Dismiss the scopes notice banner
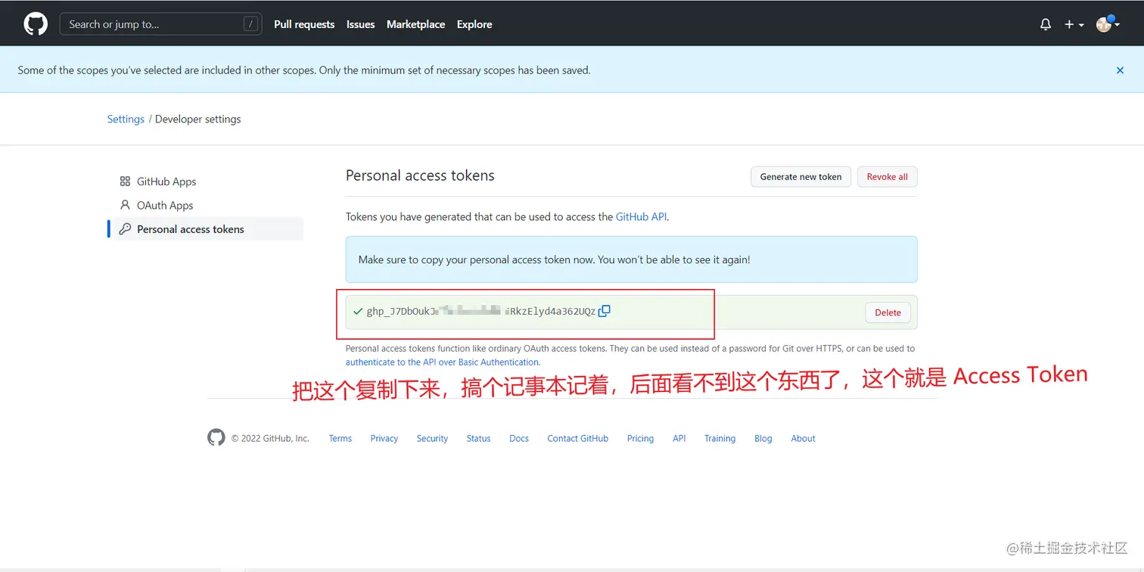The height and width of the screenshot is (572, 1144). point(1120,70)
